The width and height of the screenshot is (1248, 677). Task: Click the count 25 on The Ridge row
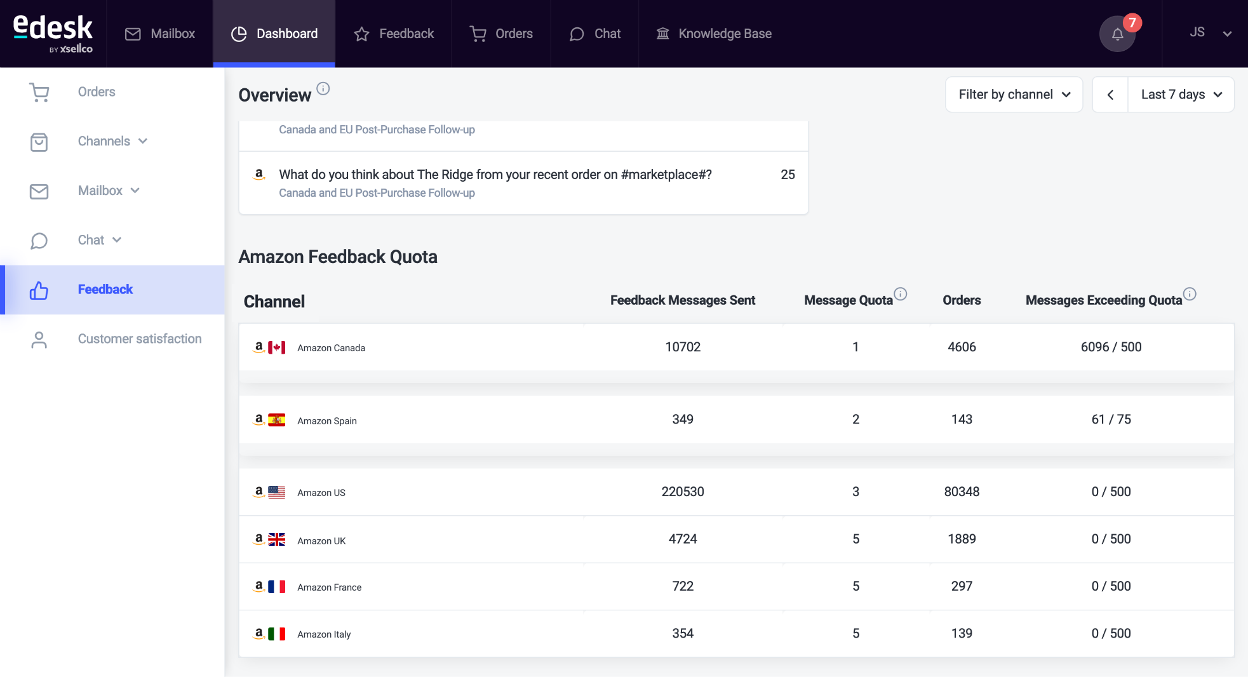788,175
